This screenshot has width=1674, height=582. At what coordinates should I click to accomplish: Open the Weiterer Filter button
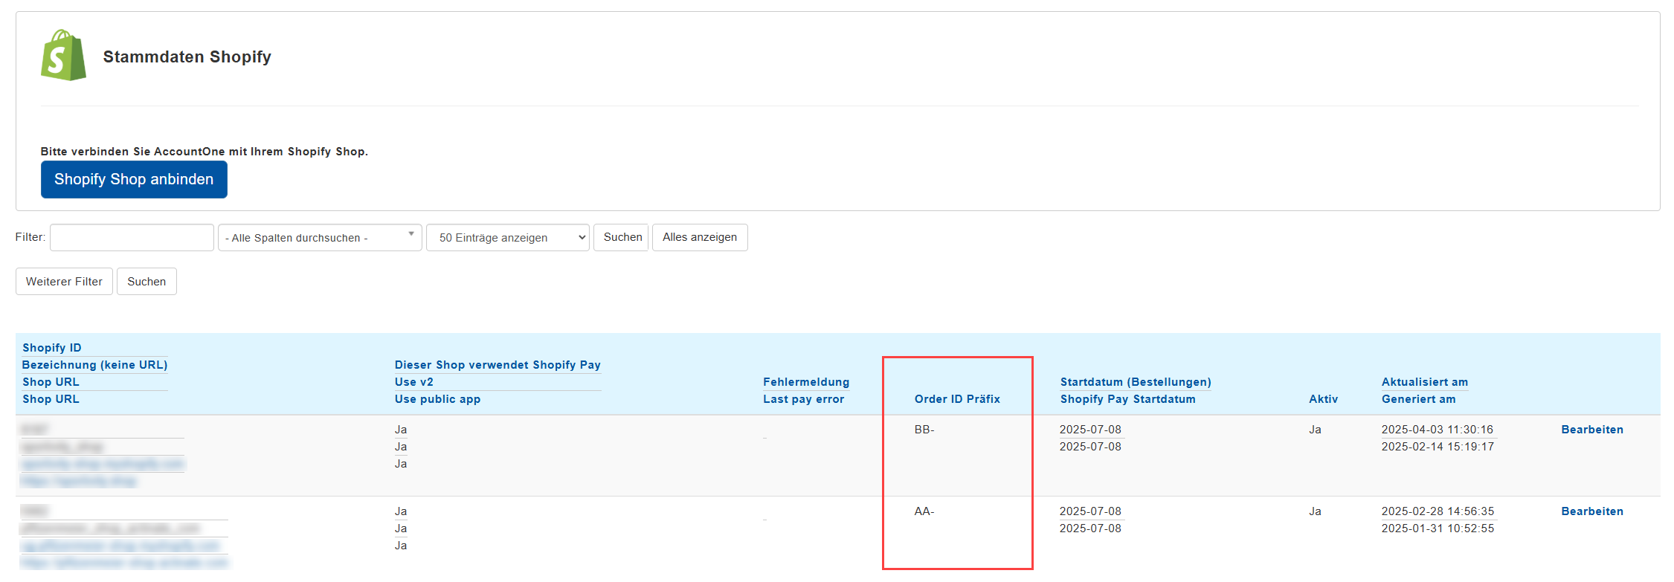64,282
